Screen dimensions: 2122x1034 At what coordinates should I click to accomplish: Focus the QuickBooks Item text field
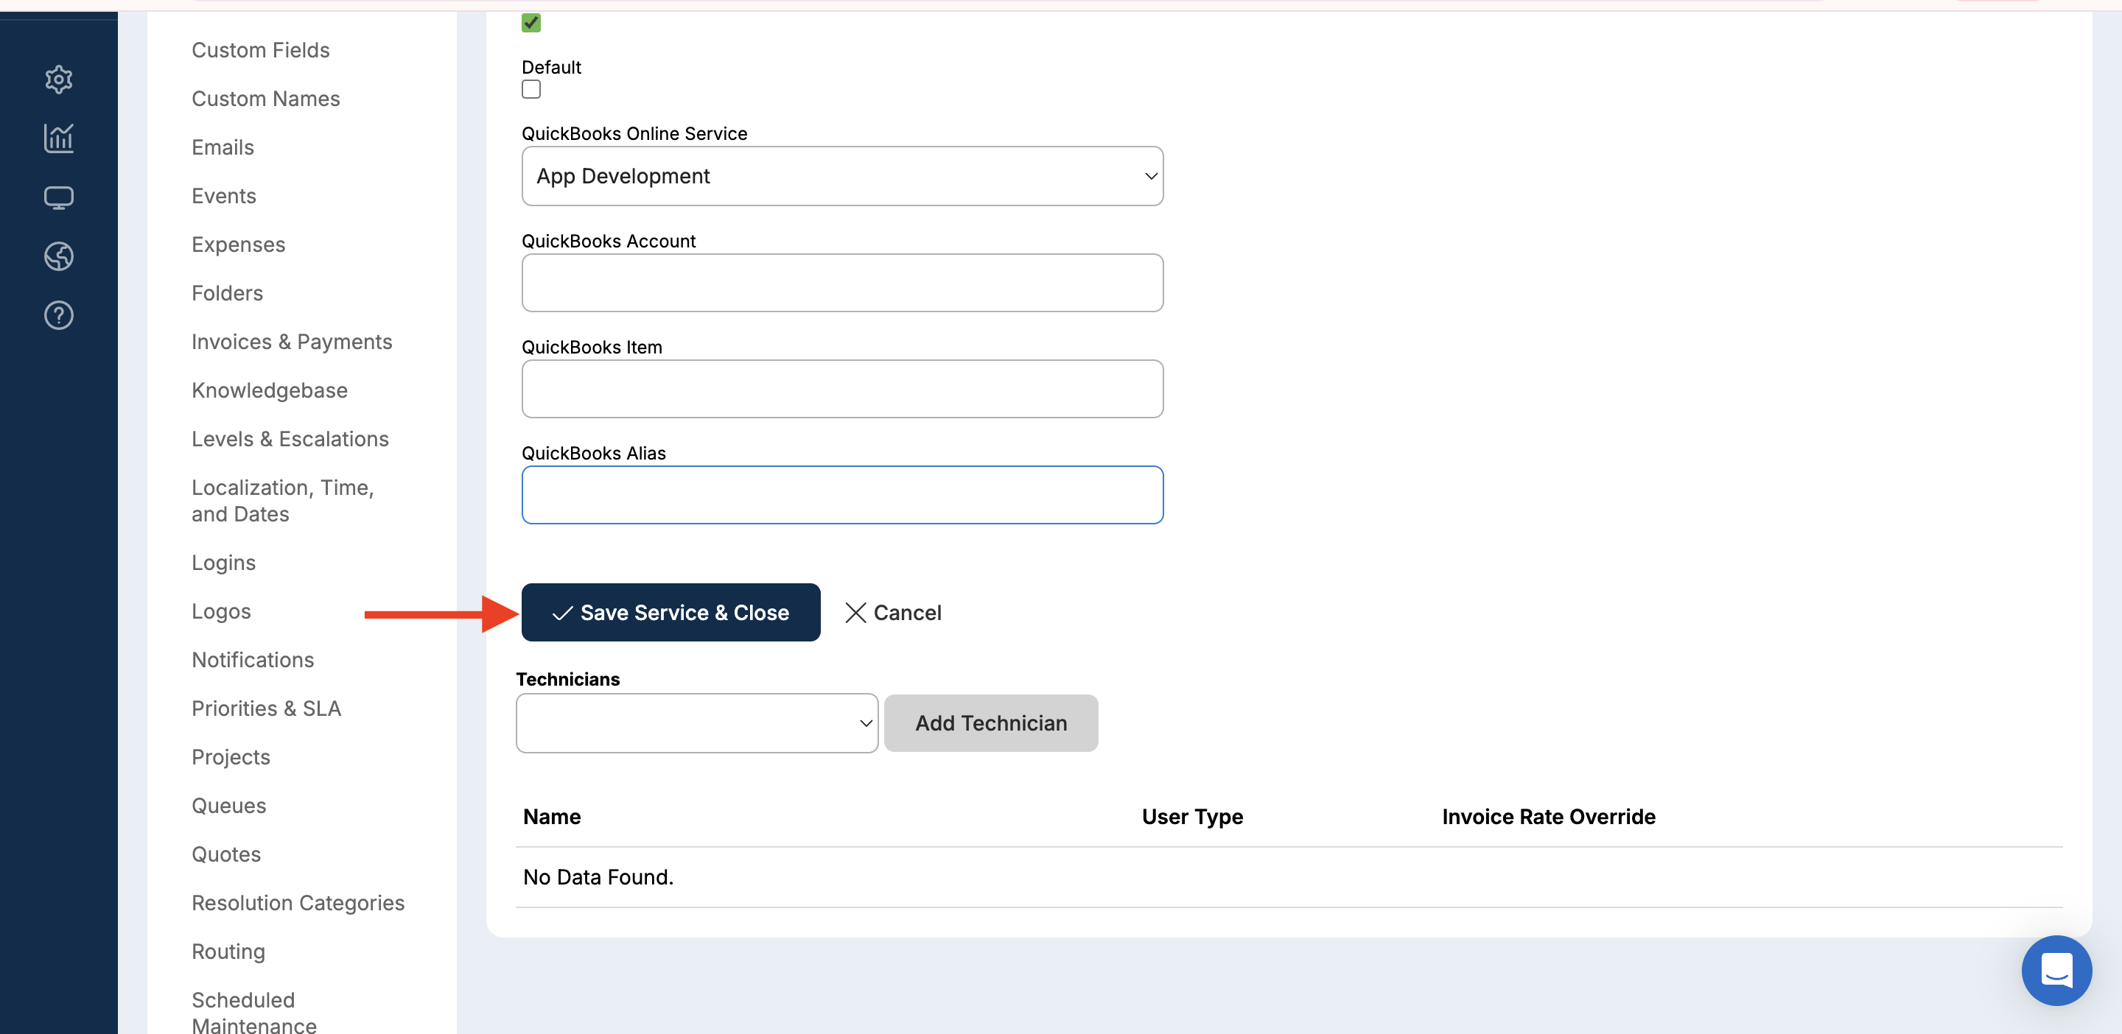[x=842, y=389]
